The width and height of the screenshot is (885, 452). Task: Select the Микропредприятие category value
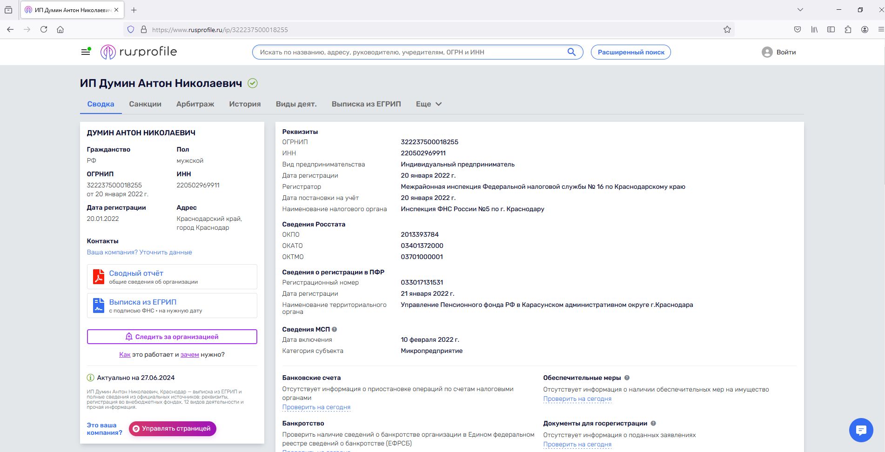pyautogui.click(x=432, y=351)
